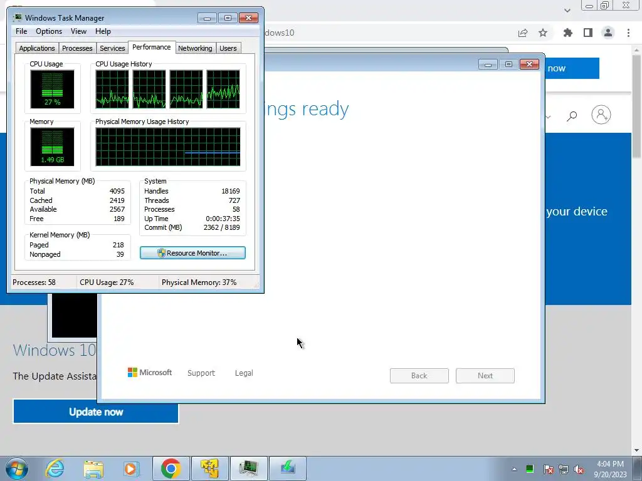The height and width of the screenshot is (481, 642).
Task: Open the Chrome profile avatar icon
Action: [x=608, y=33]
